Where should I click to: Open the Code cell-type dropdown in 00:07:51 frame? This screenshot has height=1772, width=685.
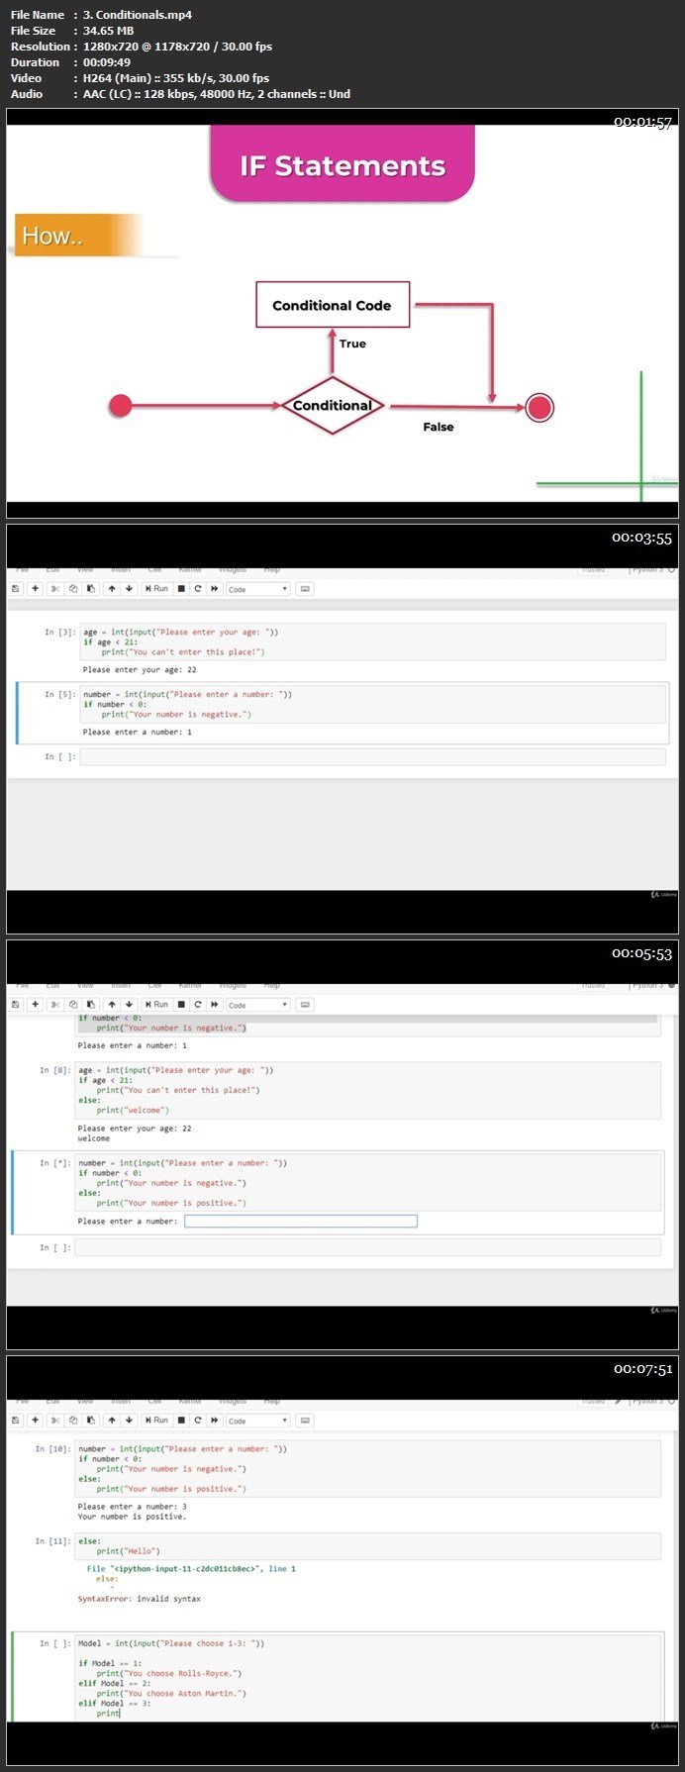tap(257, 1421)
